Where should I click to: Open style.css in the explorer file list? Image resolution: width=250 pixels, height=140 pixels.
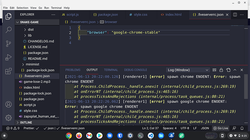(30, 111)
